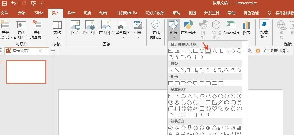
Task: Select the smiley face shape
Action: [208, 109]
